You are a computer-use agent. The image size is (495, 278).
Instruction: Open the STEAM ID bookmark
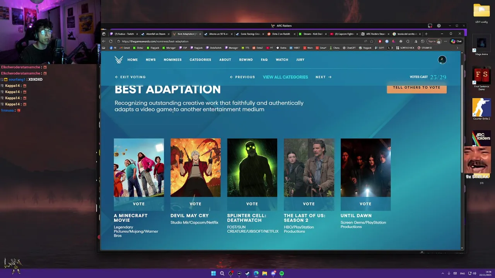(425, 48)
